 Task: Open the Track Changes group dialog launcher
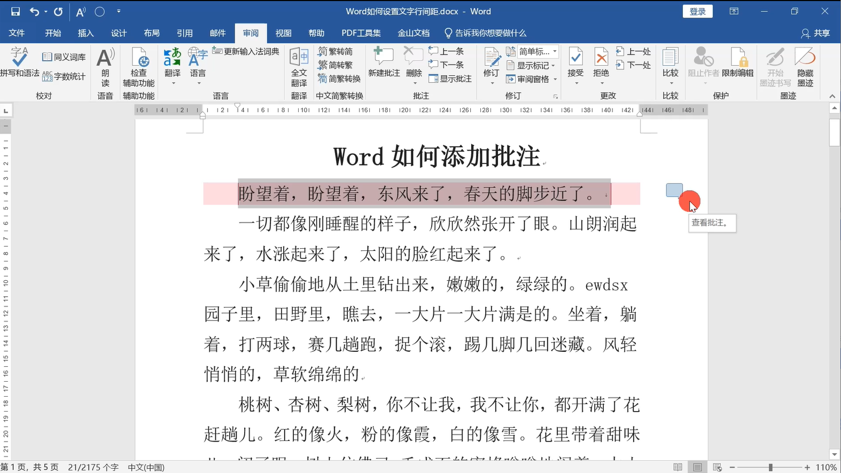pos(556,97)
